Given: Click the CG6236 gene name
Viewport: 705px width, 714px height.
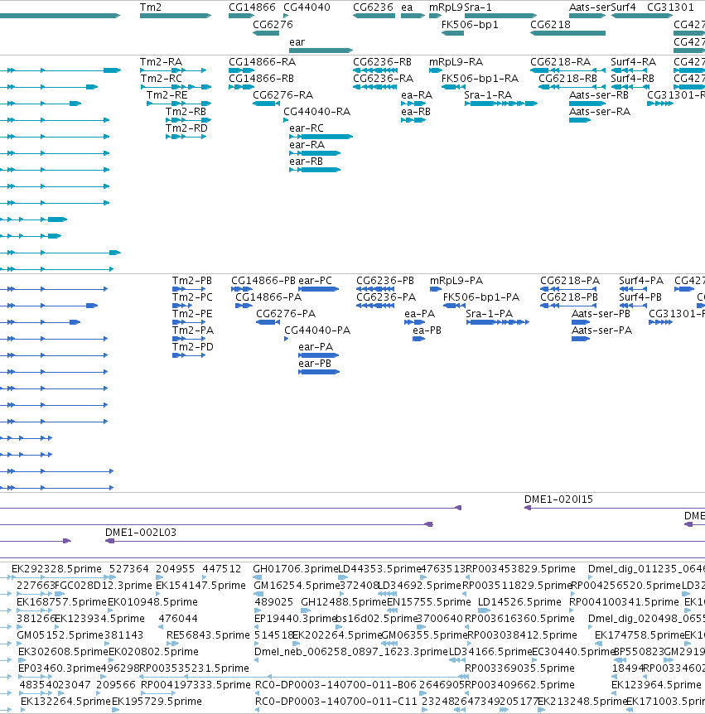Looking at the screenshot, I should (x=373, y=7).
